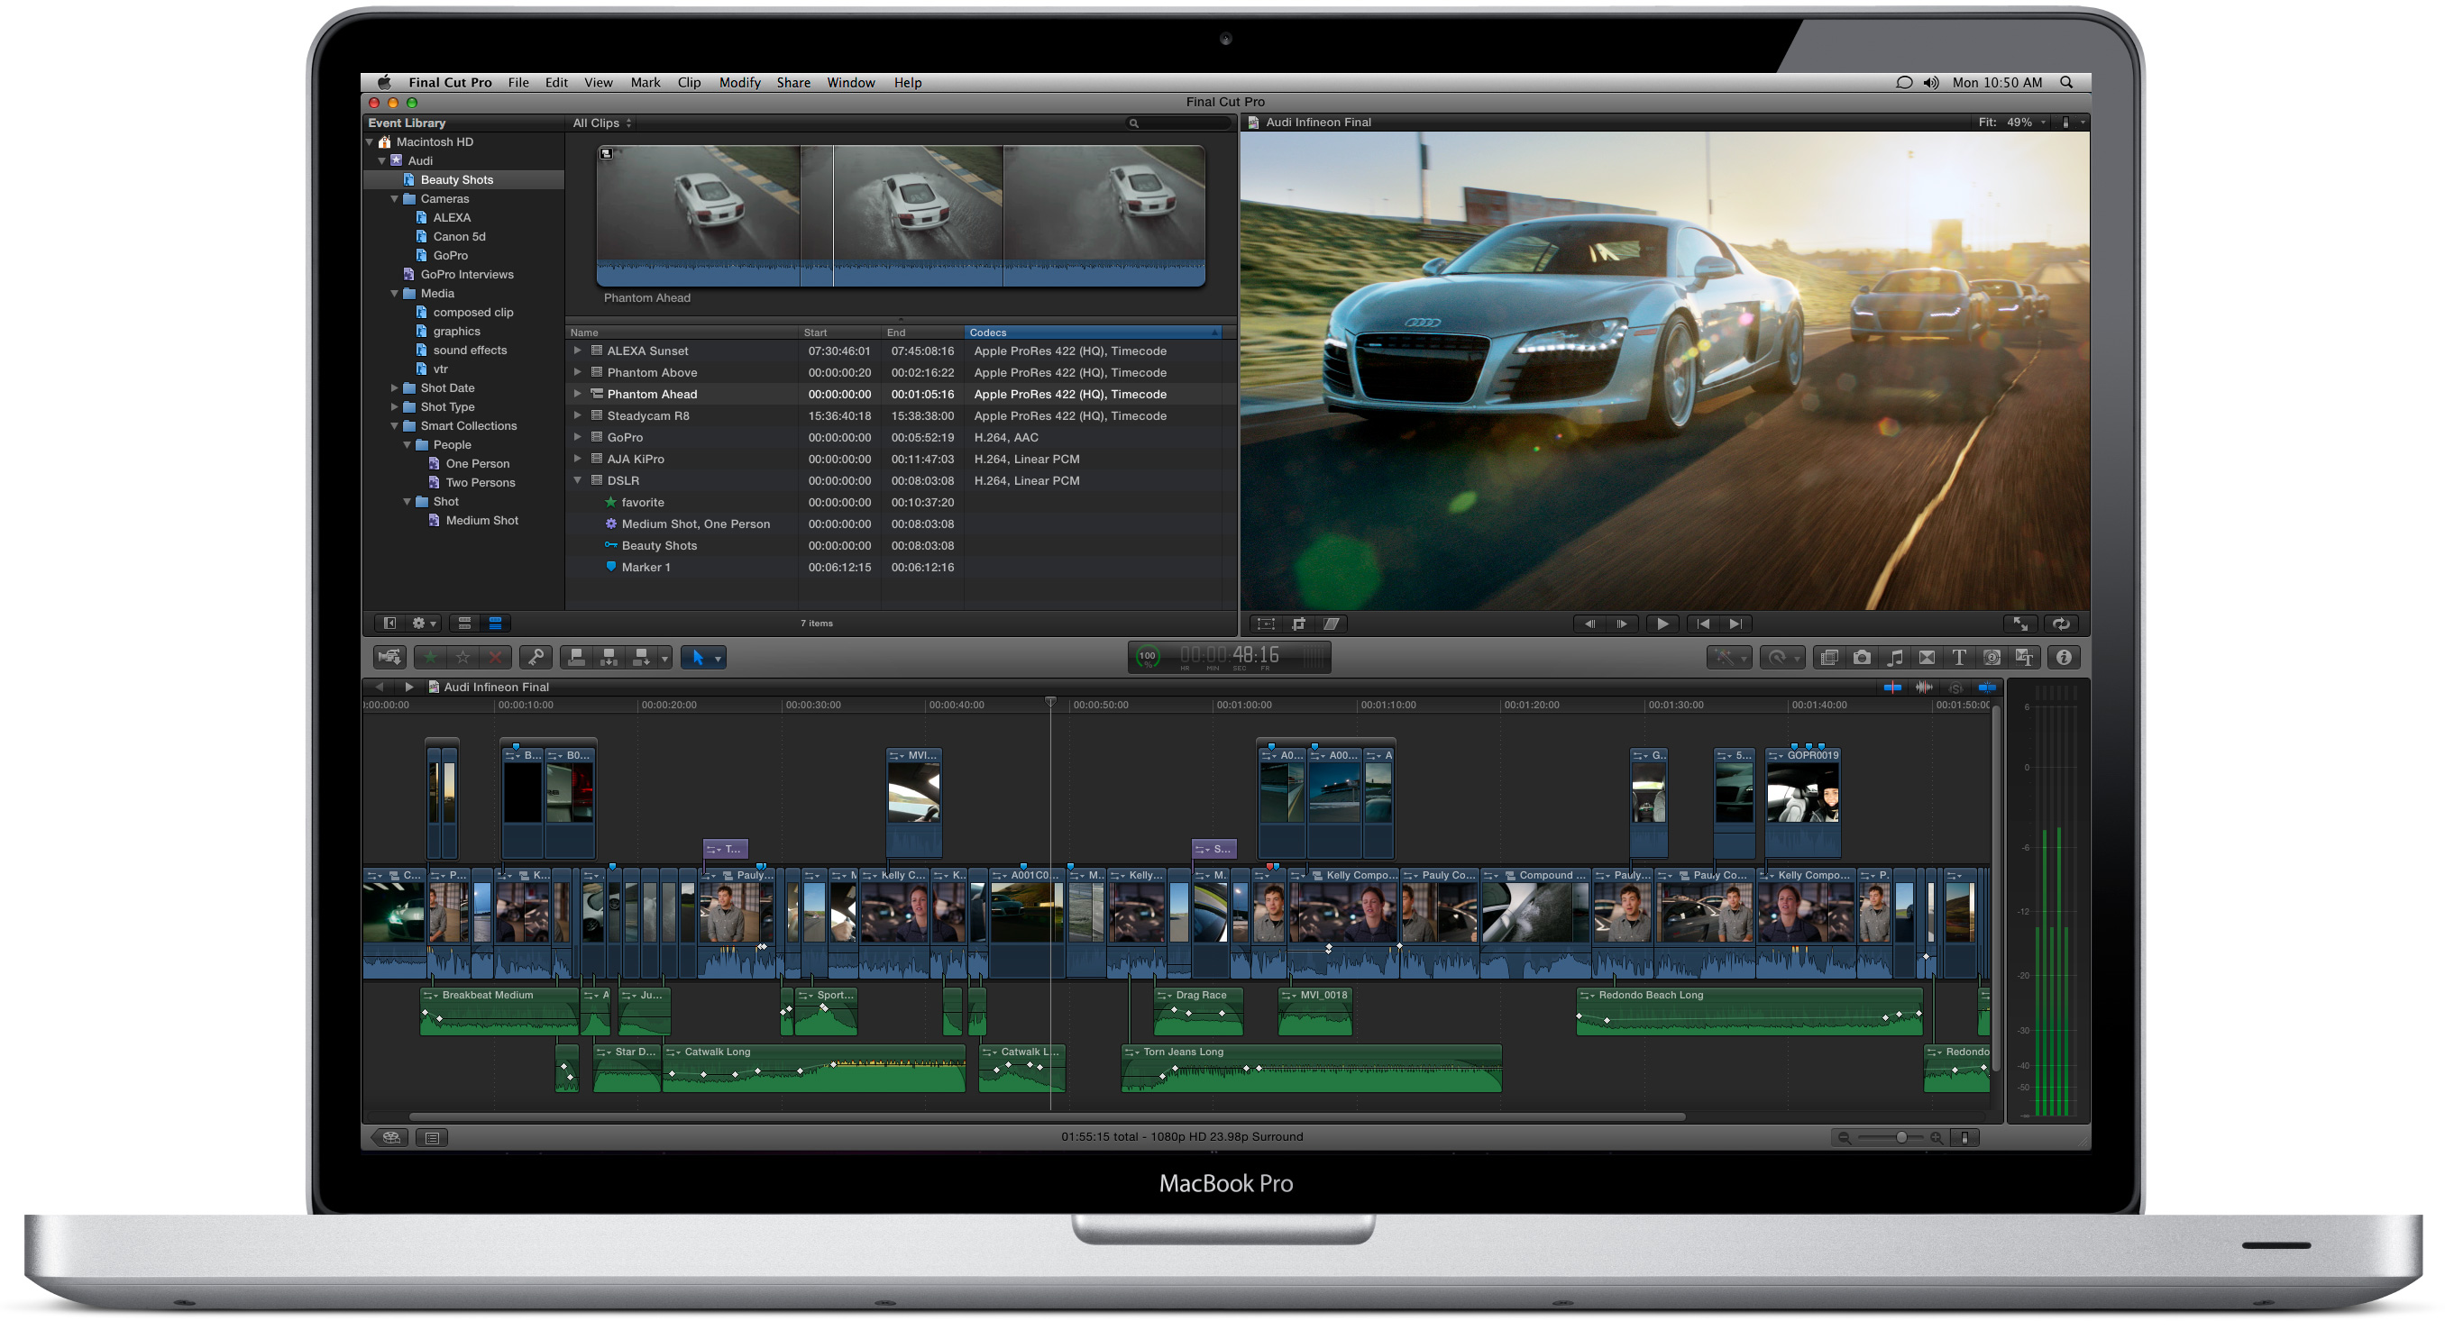Screen dimensions: 2445x1330
Task: Reject the clip with the red X button
Action: 495,658
